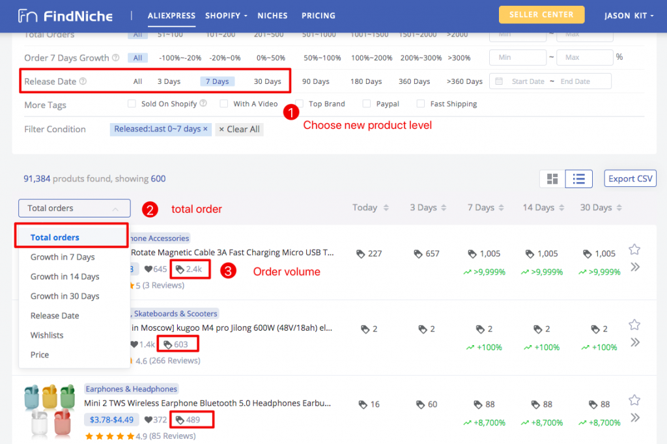
Task: Open JASON KIT account dropdown
Action: coord(629,16)
